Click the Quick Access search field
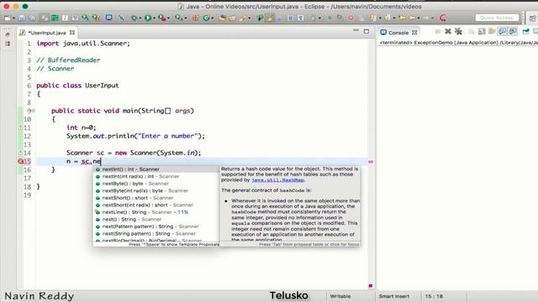This screenshot has height=302, width=538. [497, 18]
